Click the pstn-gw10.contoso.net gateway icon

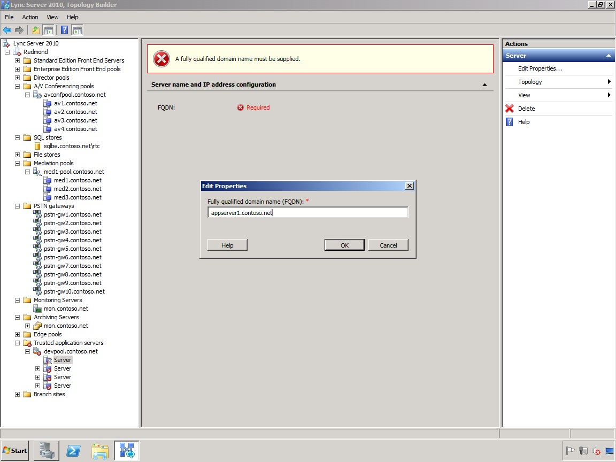tap(37, 291)
